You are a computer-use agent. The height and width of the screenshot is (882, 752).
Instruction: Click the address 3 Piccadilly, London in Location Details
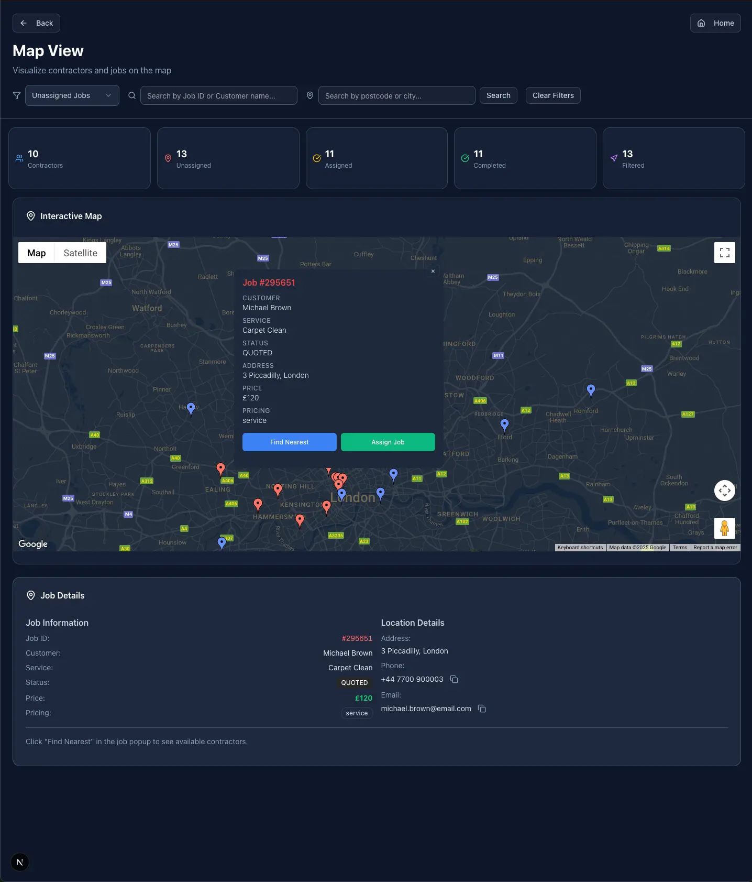click(414, 651)
